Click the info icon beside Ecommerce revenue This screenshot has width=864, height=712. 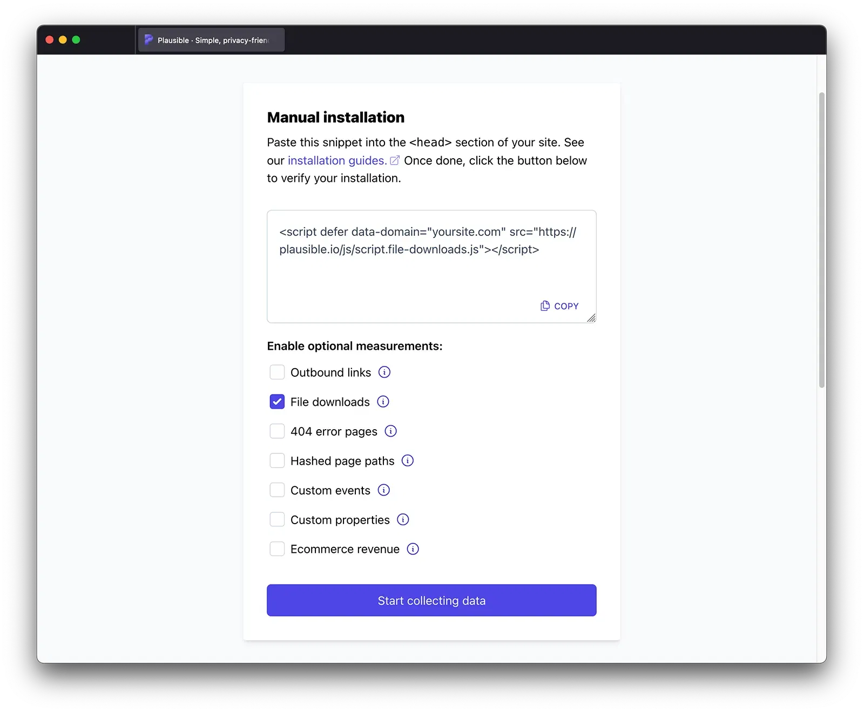coord(412,548)
